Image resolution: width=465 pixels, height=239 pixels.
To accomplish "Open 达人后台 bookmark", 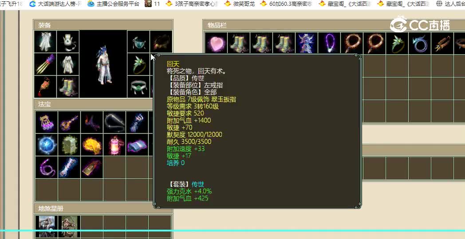I will pos(450,4).
